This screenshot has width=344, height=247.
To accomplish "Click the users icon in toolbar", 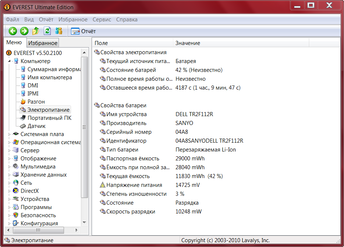I will (x=58, y=31).
